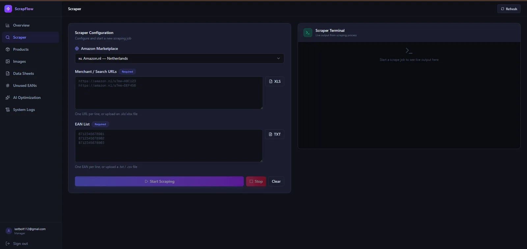527x249 pixels.
Task: Click the user avatar icon
Action: coord(9,231)
